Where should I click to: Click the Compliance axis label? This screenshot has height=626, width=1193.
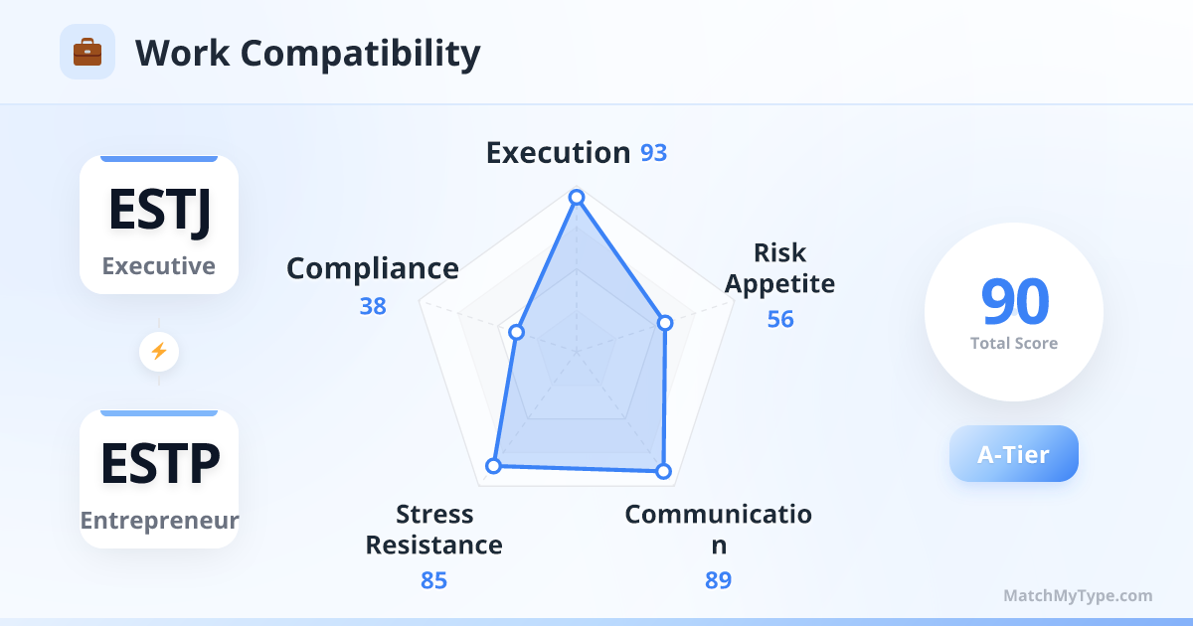(373, 268)
